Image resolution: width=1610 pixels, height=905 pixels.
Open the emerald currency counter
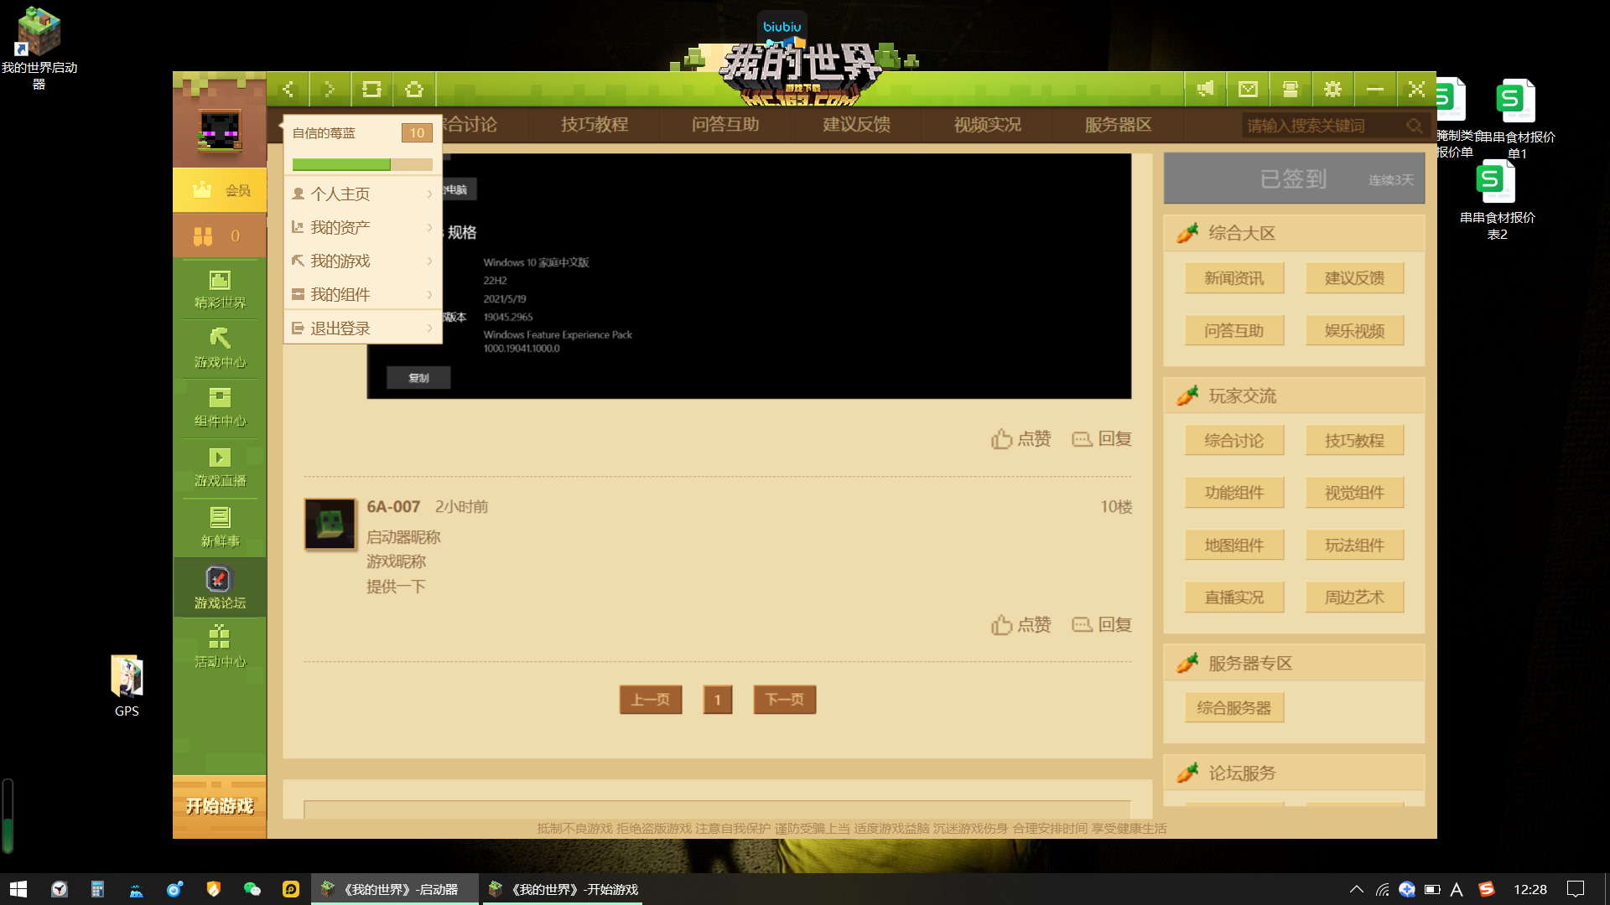(220, 236)
